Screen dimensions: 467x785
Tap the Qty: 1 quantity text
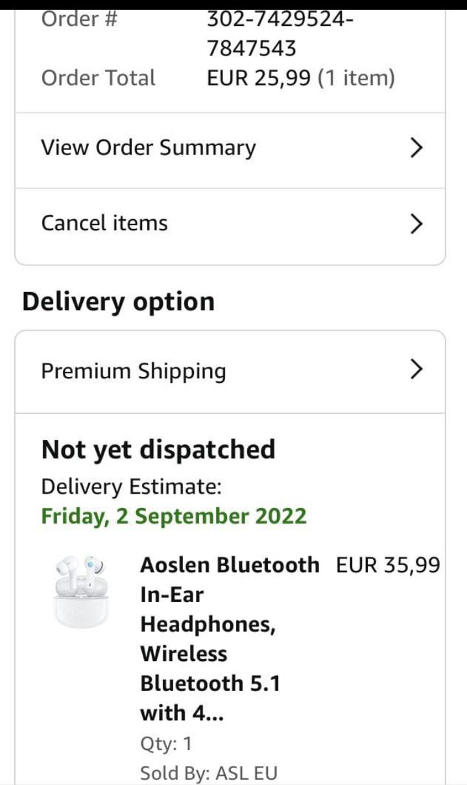[166, 743]
